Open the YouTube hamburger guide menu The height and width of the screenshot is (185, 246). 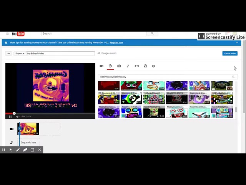(x=7, y=34)
